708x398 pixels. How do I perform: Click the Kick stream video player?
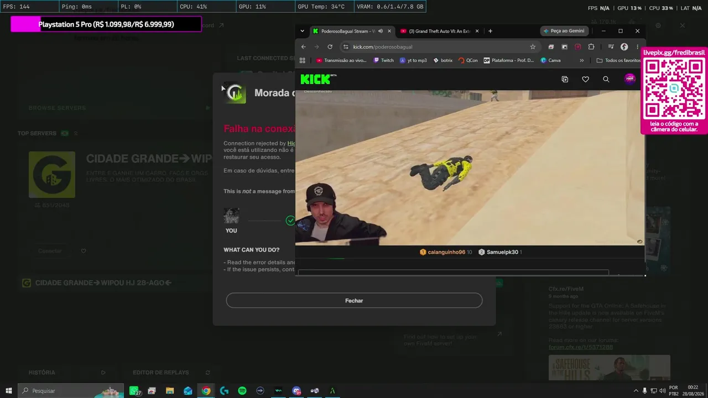point(470,167)
